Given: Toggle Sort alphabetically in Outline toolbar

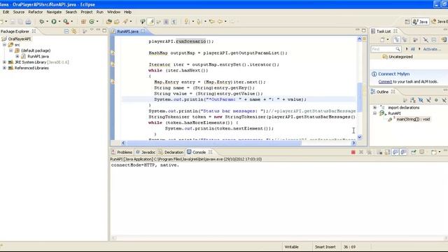Looking at the screenshot, I should point(412,100).
